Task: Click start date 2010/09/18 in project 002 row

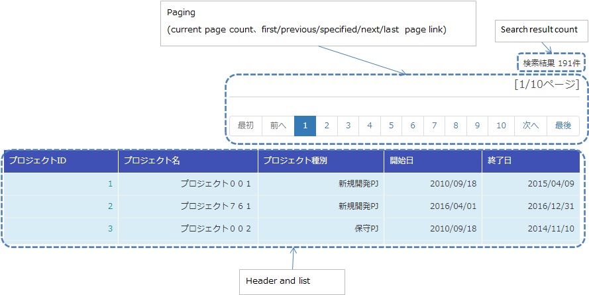Action: coord(433,228)
